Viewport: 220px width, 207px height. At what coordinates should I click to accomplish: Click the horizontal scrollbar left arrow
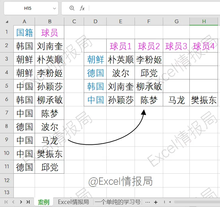(x=170, y=202)
